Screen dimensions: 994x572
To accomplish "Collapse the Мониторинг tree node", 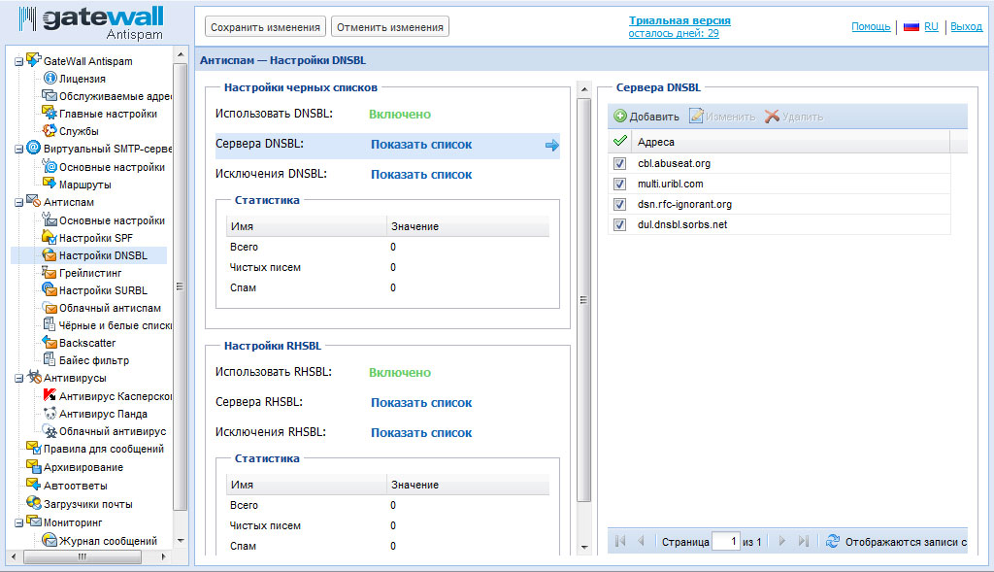I will tap(19, 523).
